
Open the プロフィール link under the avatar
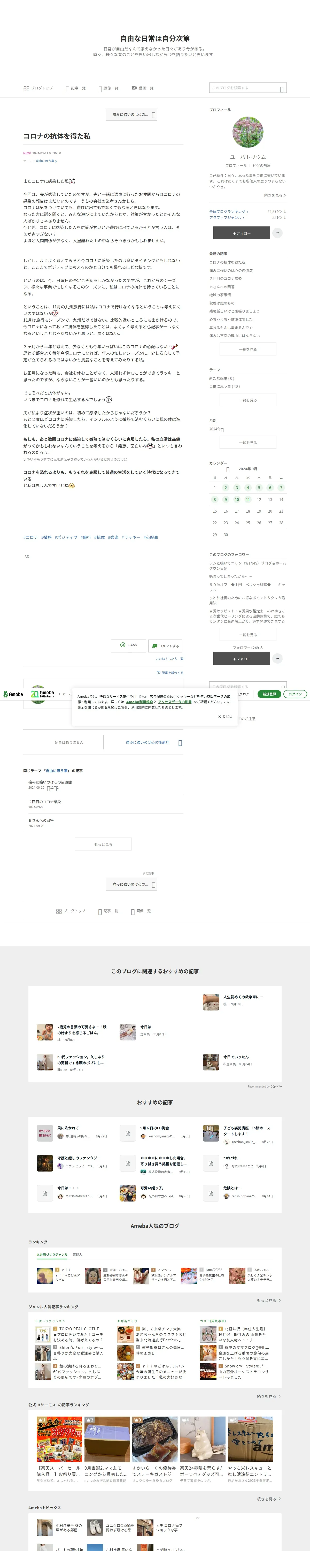[x=236, y=166]
